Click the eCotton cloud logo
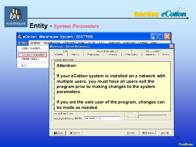Screen dimensions: 196x147 click(x=174, y=13)
